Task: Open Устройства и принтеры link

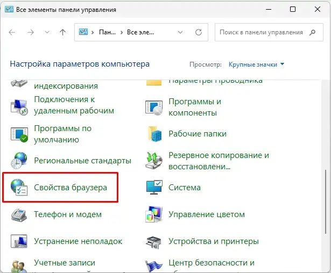Action: (x=214, y=241)
